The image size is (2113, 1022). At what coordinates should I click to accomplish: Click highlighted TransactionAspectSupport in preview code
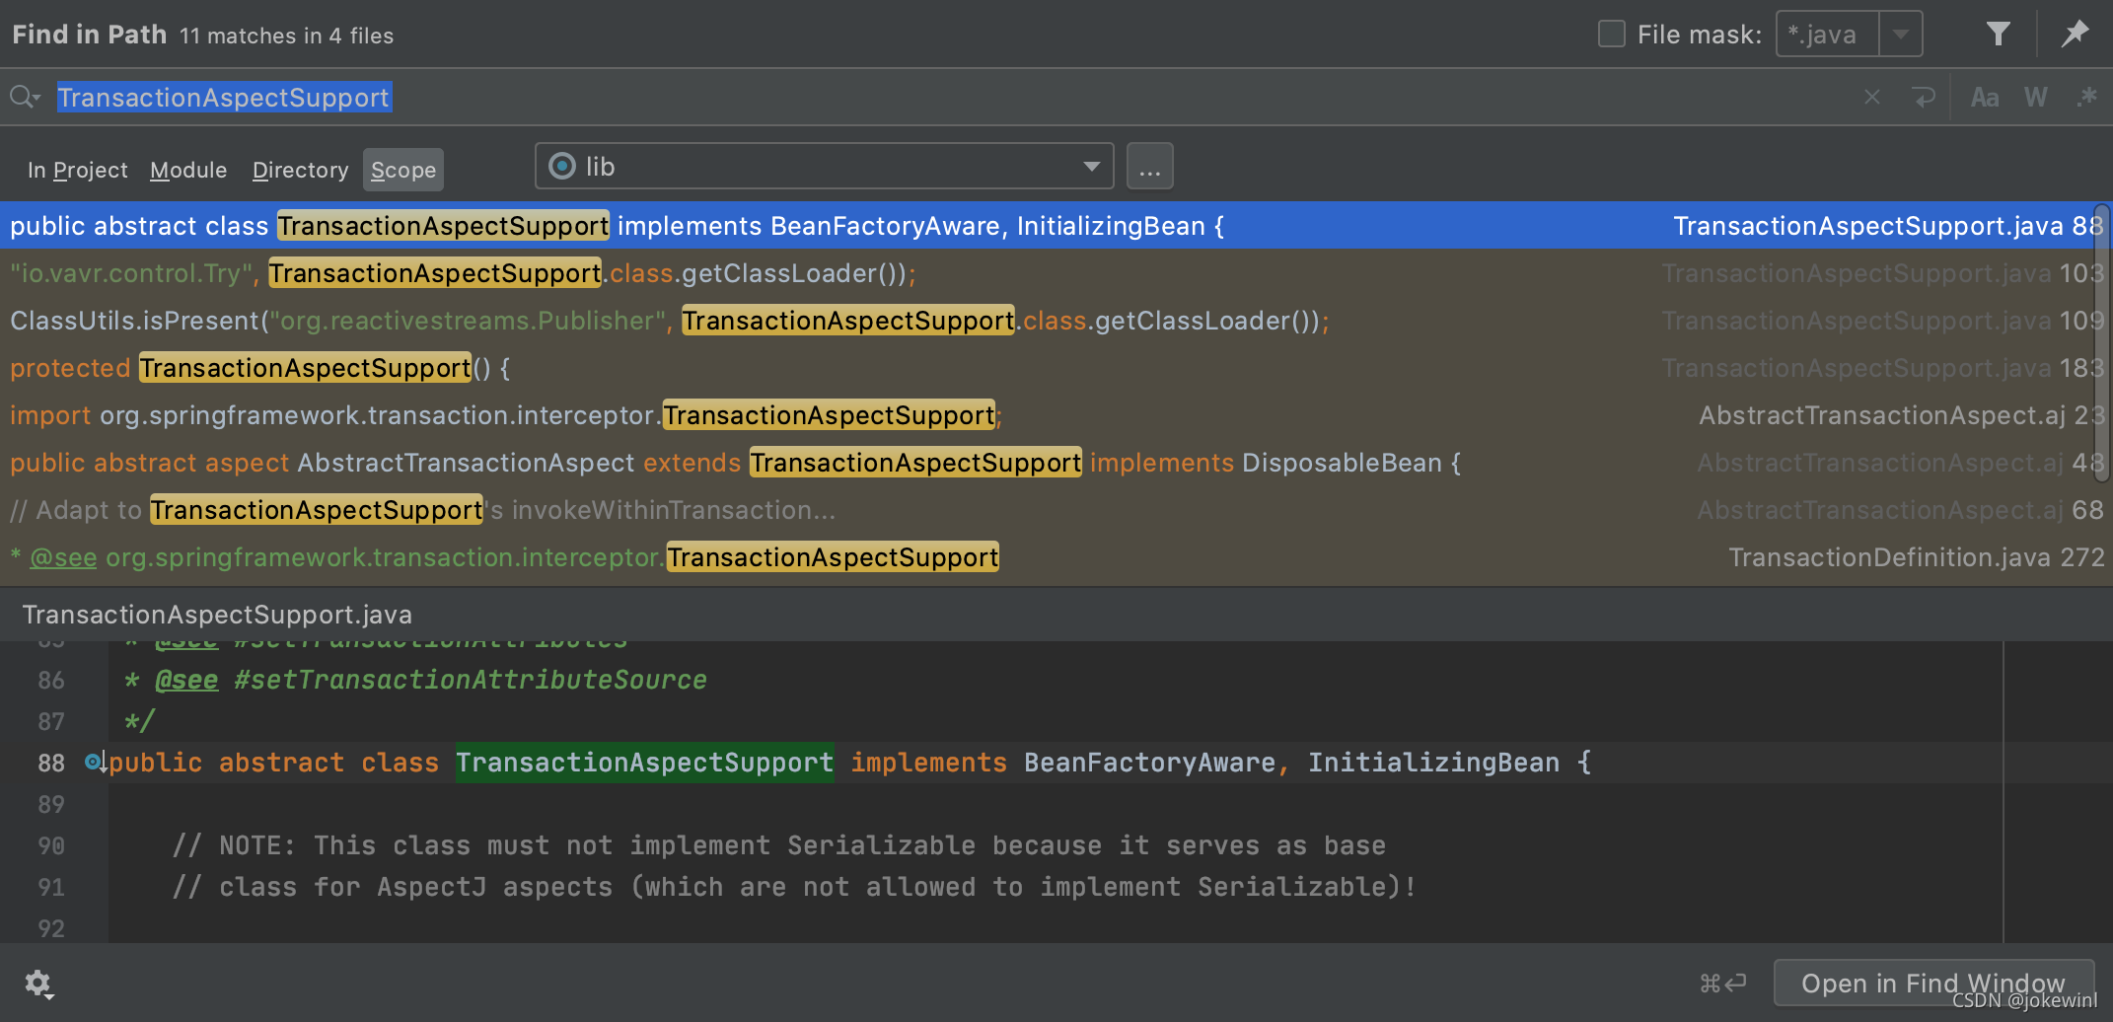click(x=644, y=763)
